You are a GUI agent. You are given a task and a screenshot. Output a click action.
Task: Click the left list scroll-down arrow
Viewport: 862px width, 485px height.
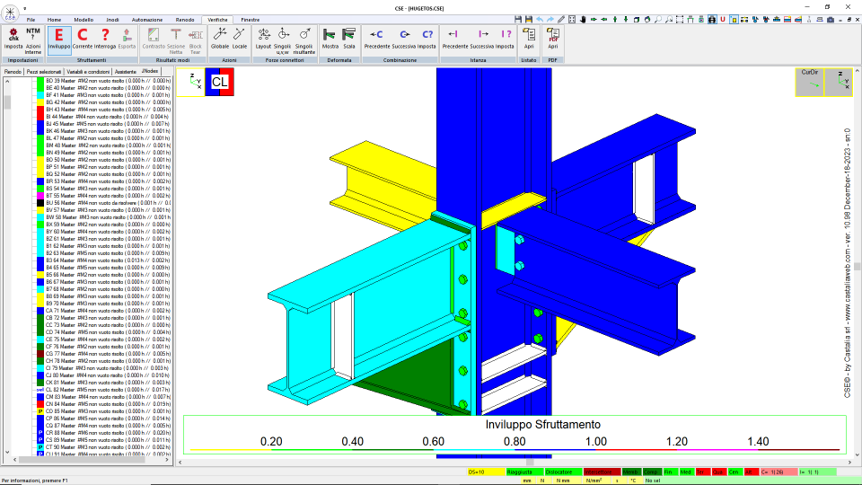pyautogui.click(x=7, y=453)
